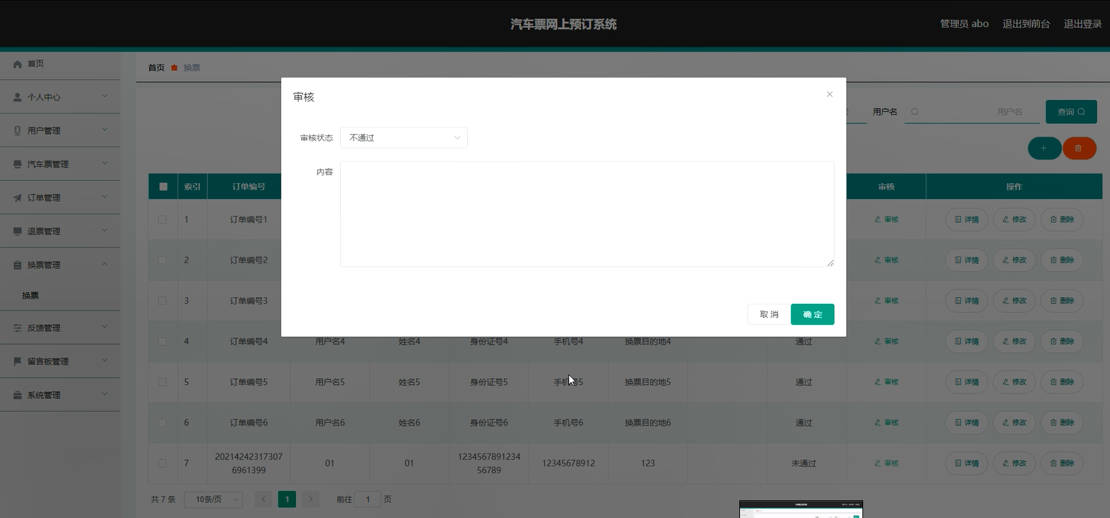1110x518 pixels.
Task: Click 详情 button in row 5
Action: click(966, 382)
